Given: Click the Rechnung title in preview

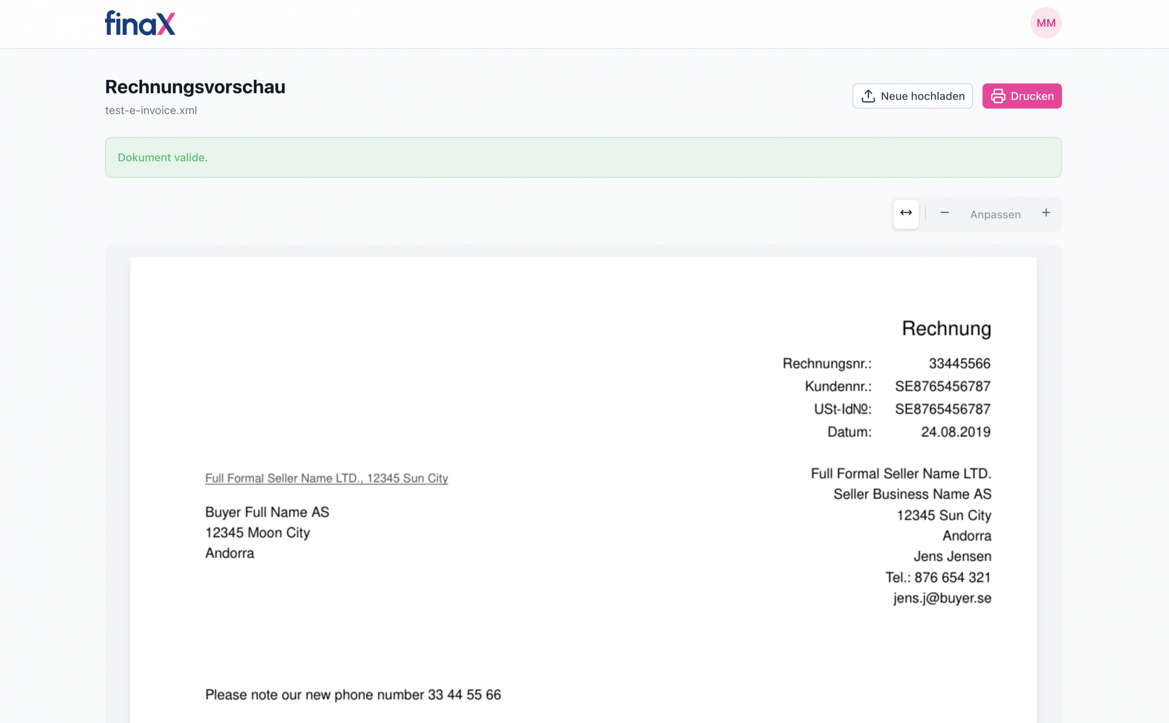Looking at the screenshot, I should point(946,329).
